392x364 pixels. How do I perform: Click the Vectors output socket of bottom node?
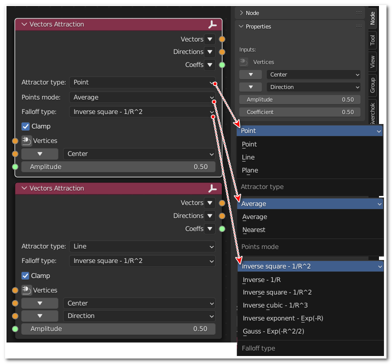click(222, 203)
